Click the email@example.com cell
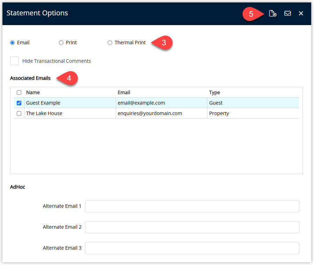314x265 pixels. (161, 103)
